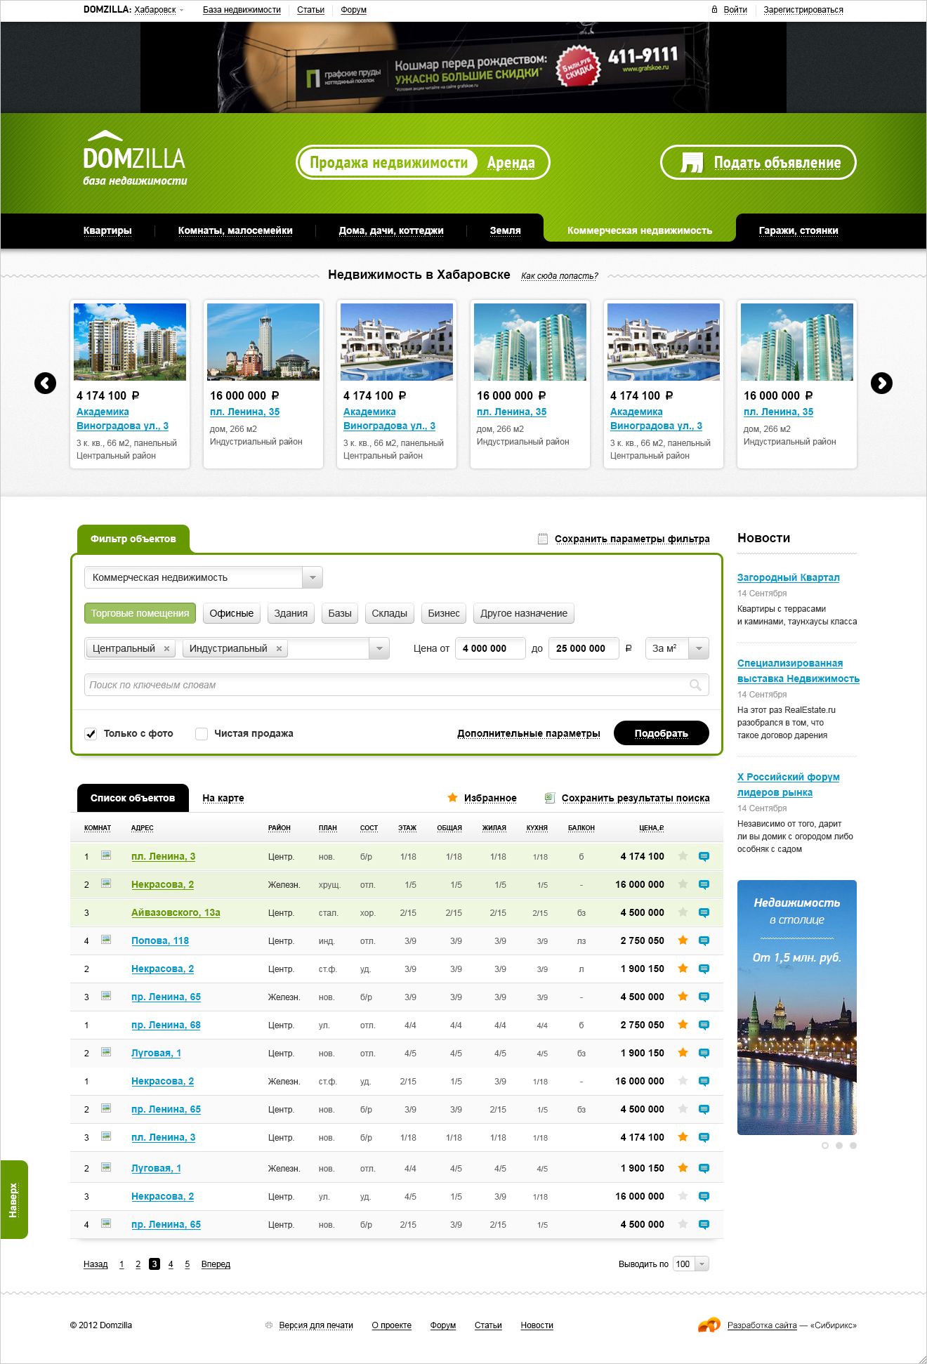The height and width of the screenshot is (1364, 927).
Task: Click the save filter calendar icon
Action: [542, 539]
